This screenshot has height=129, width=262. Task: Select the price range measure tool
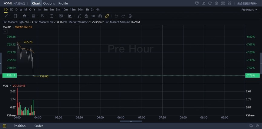point(52,16)
